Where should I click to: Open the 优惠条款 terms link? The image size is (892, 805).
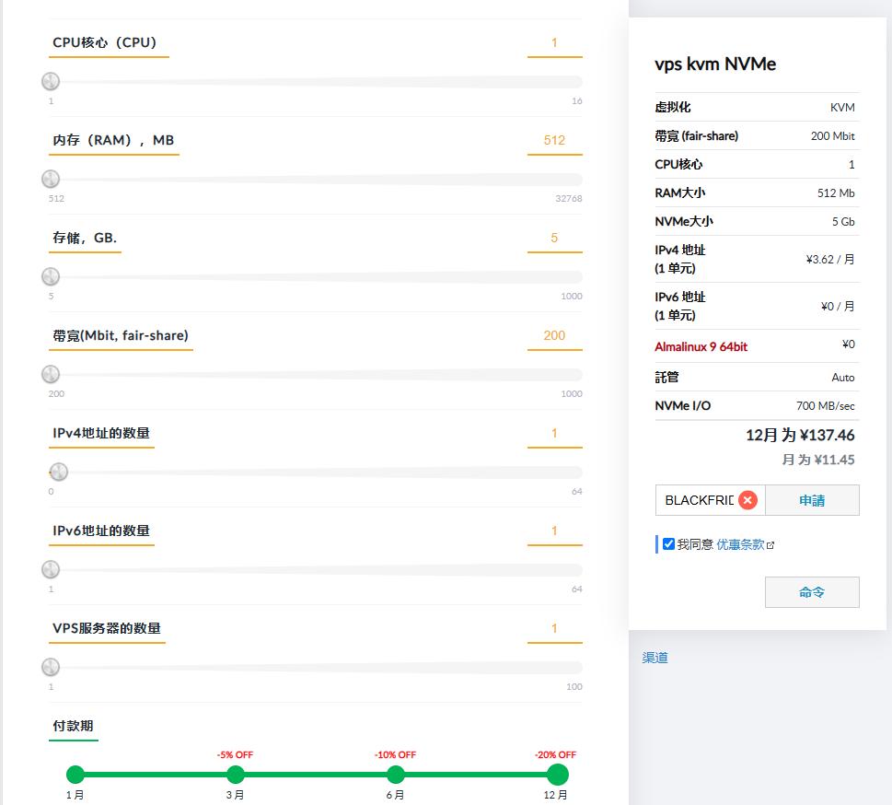click(740, 544)
